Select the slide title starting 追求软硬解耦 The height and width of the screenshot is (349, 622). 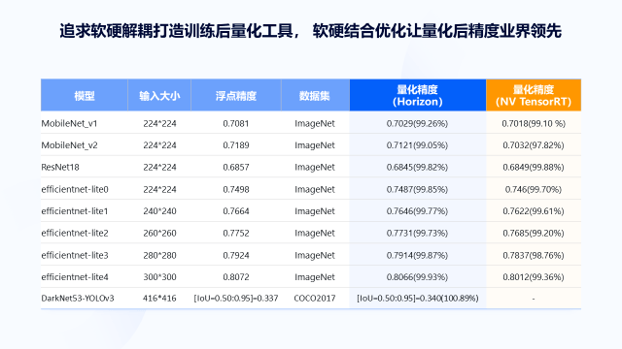coord(311,31)
